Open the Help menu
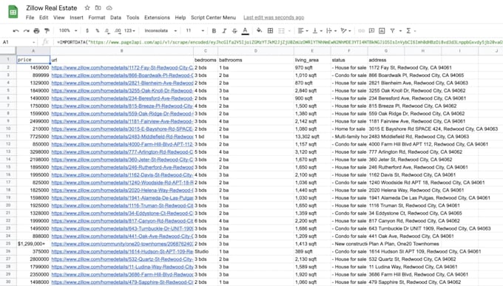The image size is (503, 286). 180,18
